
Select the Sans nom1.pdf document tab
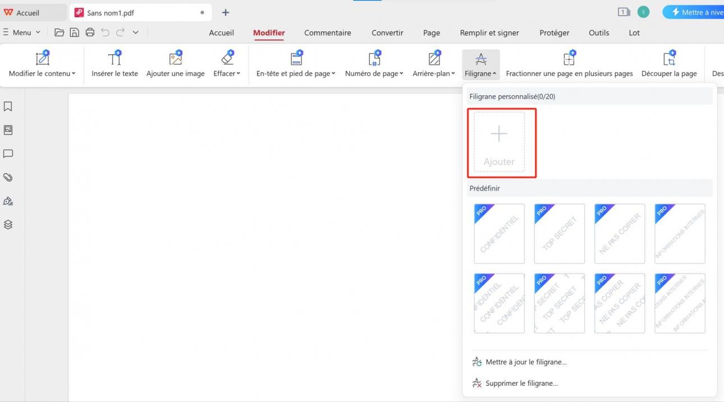140,12
